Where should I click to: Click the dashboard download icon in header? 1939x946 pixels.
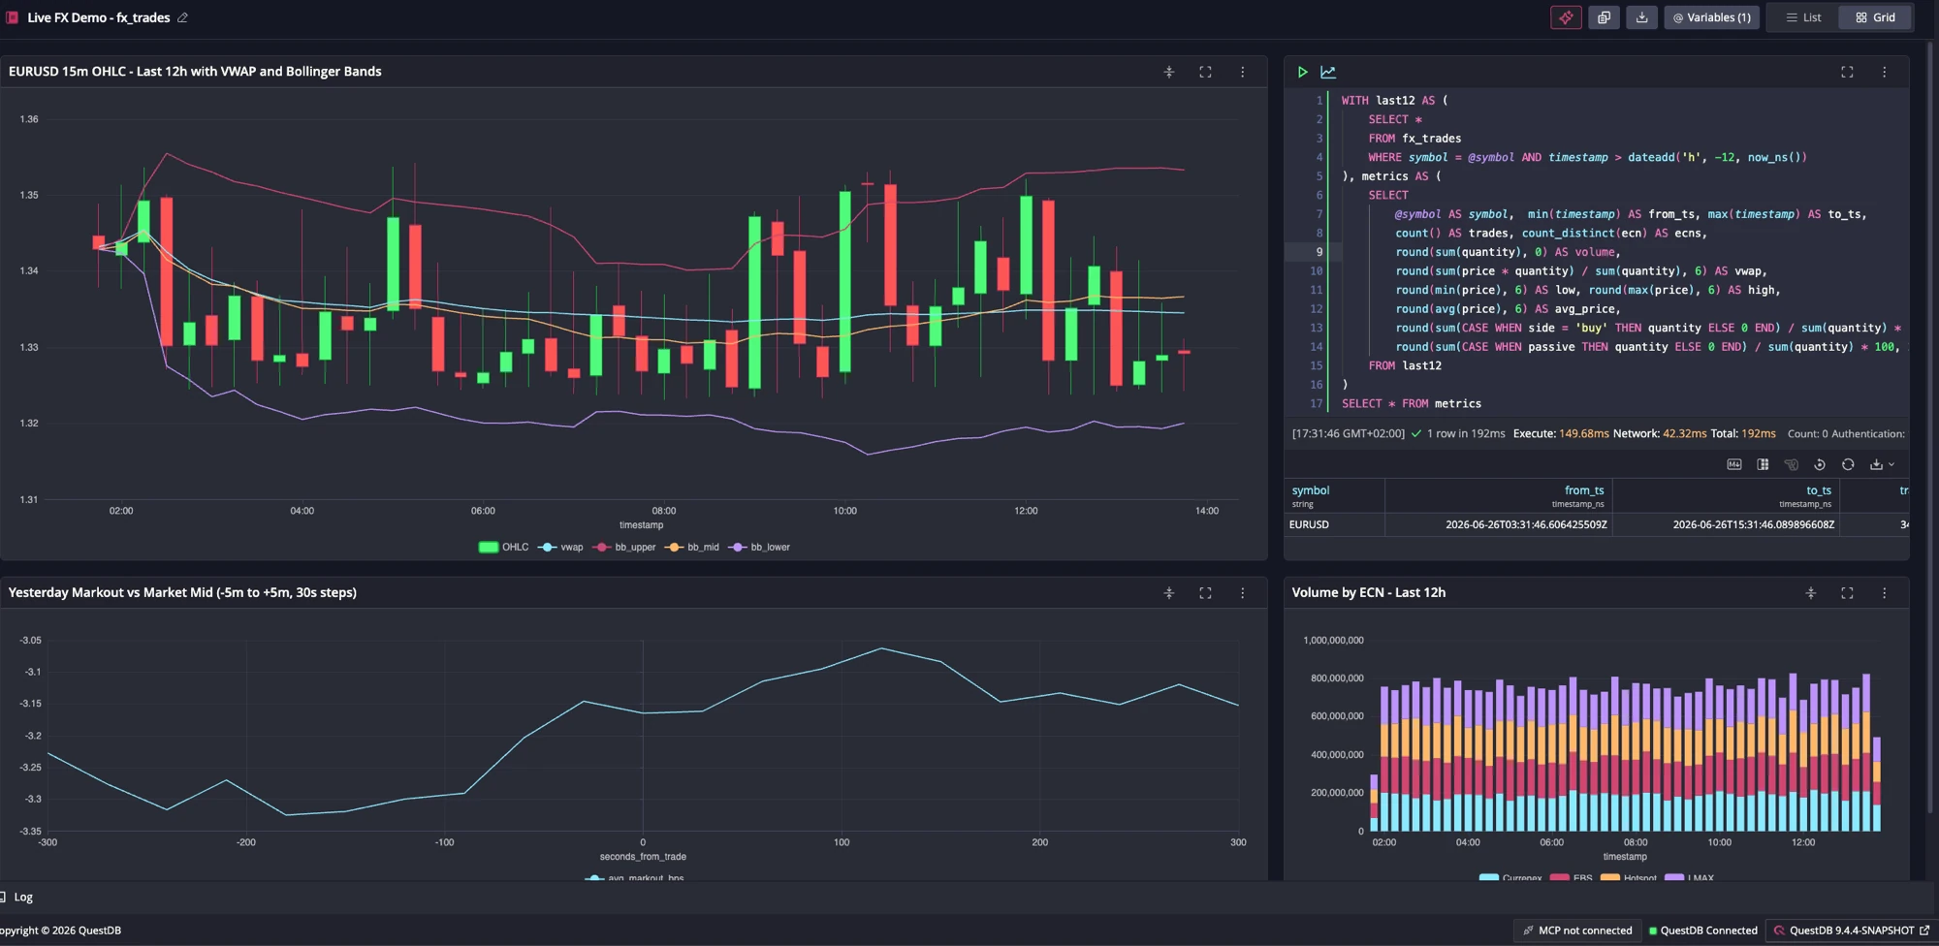coord(1641,17)
